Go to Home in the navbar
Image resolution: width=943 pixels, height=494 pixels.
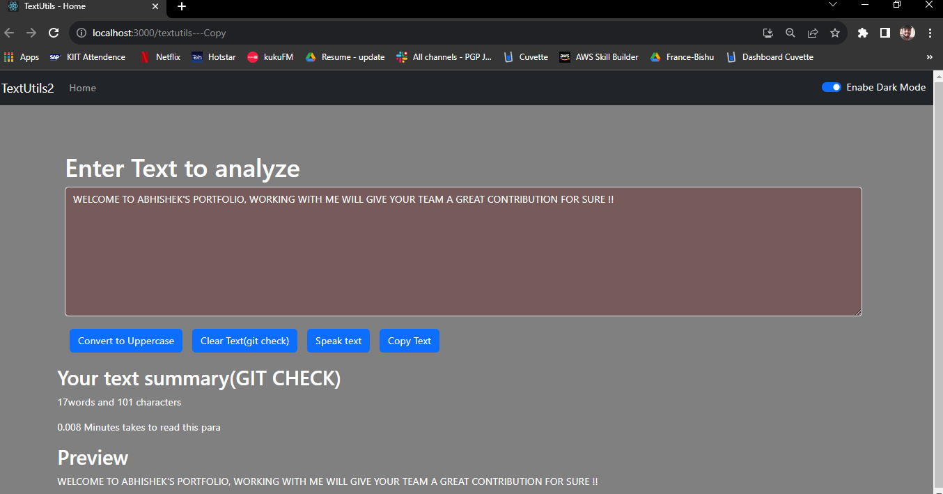(x=82, y=88)
